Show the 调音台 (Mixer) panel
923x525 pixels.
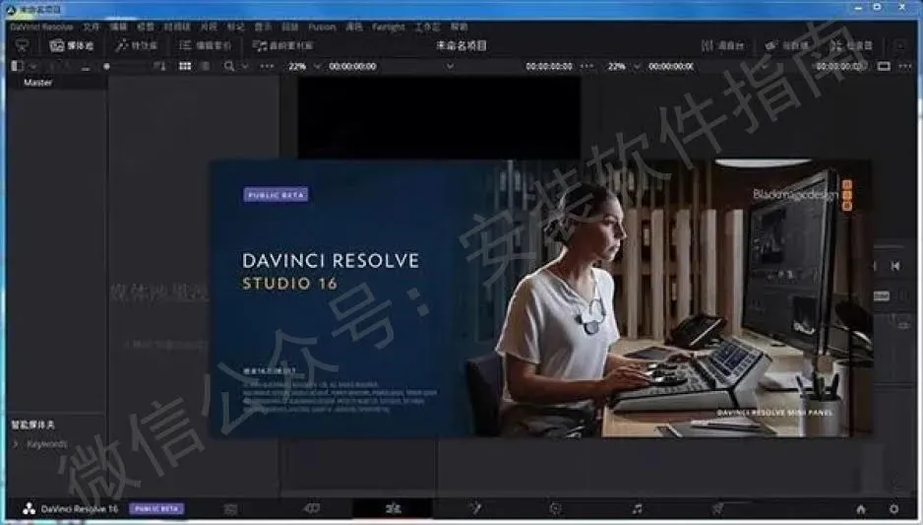coord(722,45)
